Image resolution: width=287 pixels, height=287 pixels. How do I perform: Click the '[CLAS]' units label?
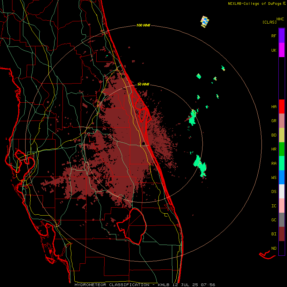(269, 22)
